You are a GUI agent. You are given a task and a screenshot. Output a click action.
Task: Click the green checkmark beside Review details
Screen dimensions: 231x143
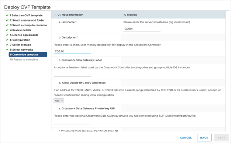7,30
